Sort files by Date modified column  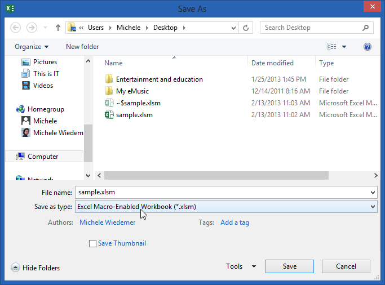[272, 63]
